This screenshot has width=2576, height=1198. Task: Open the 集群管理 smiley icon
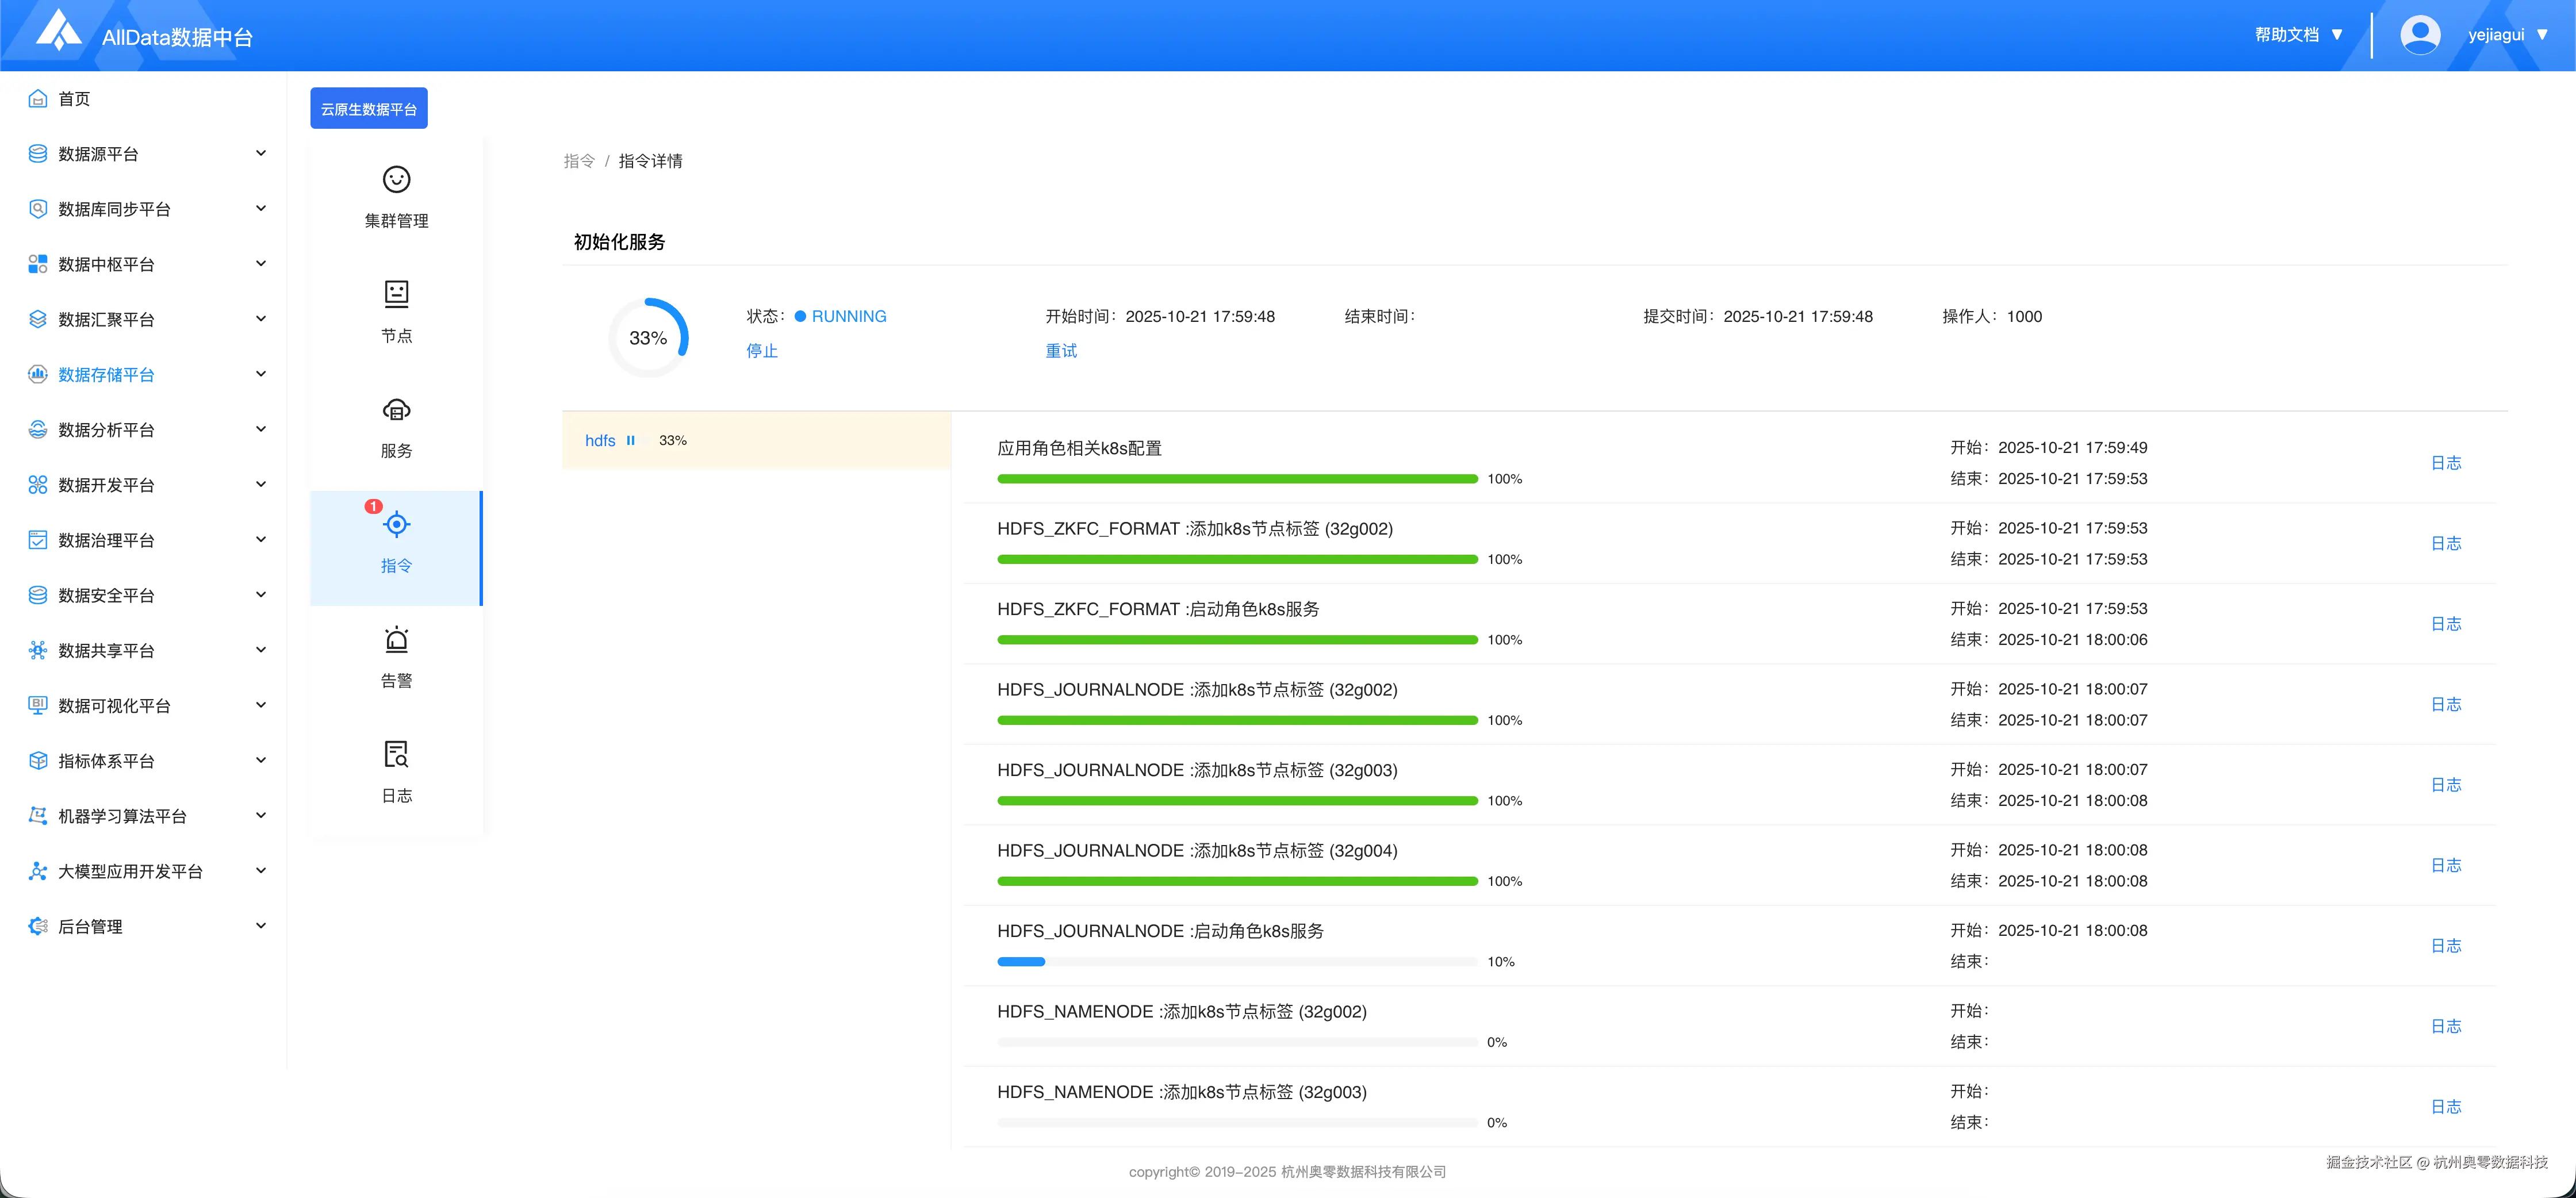396,179
